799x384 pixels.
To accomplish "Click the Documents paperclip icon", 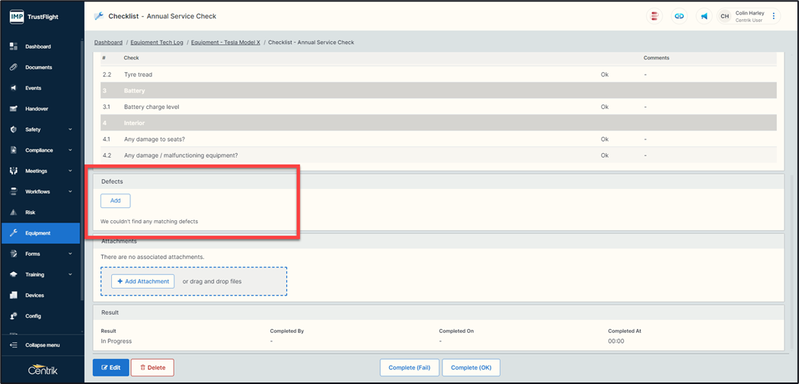I will [x=14, y=67].
